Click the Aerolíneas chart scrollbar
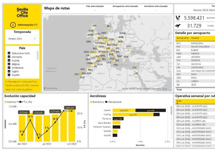215x153 pixels. 171,110
